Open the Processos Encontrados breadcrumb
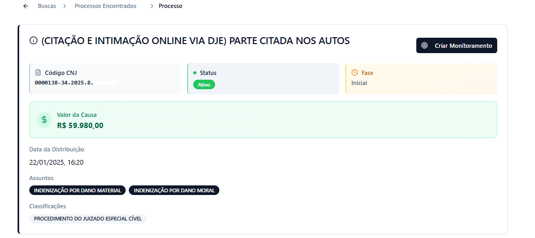The width and height of the screenshot is (535, 238). pyautogui.click(x=105, y=6)
